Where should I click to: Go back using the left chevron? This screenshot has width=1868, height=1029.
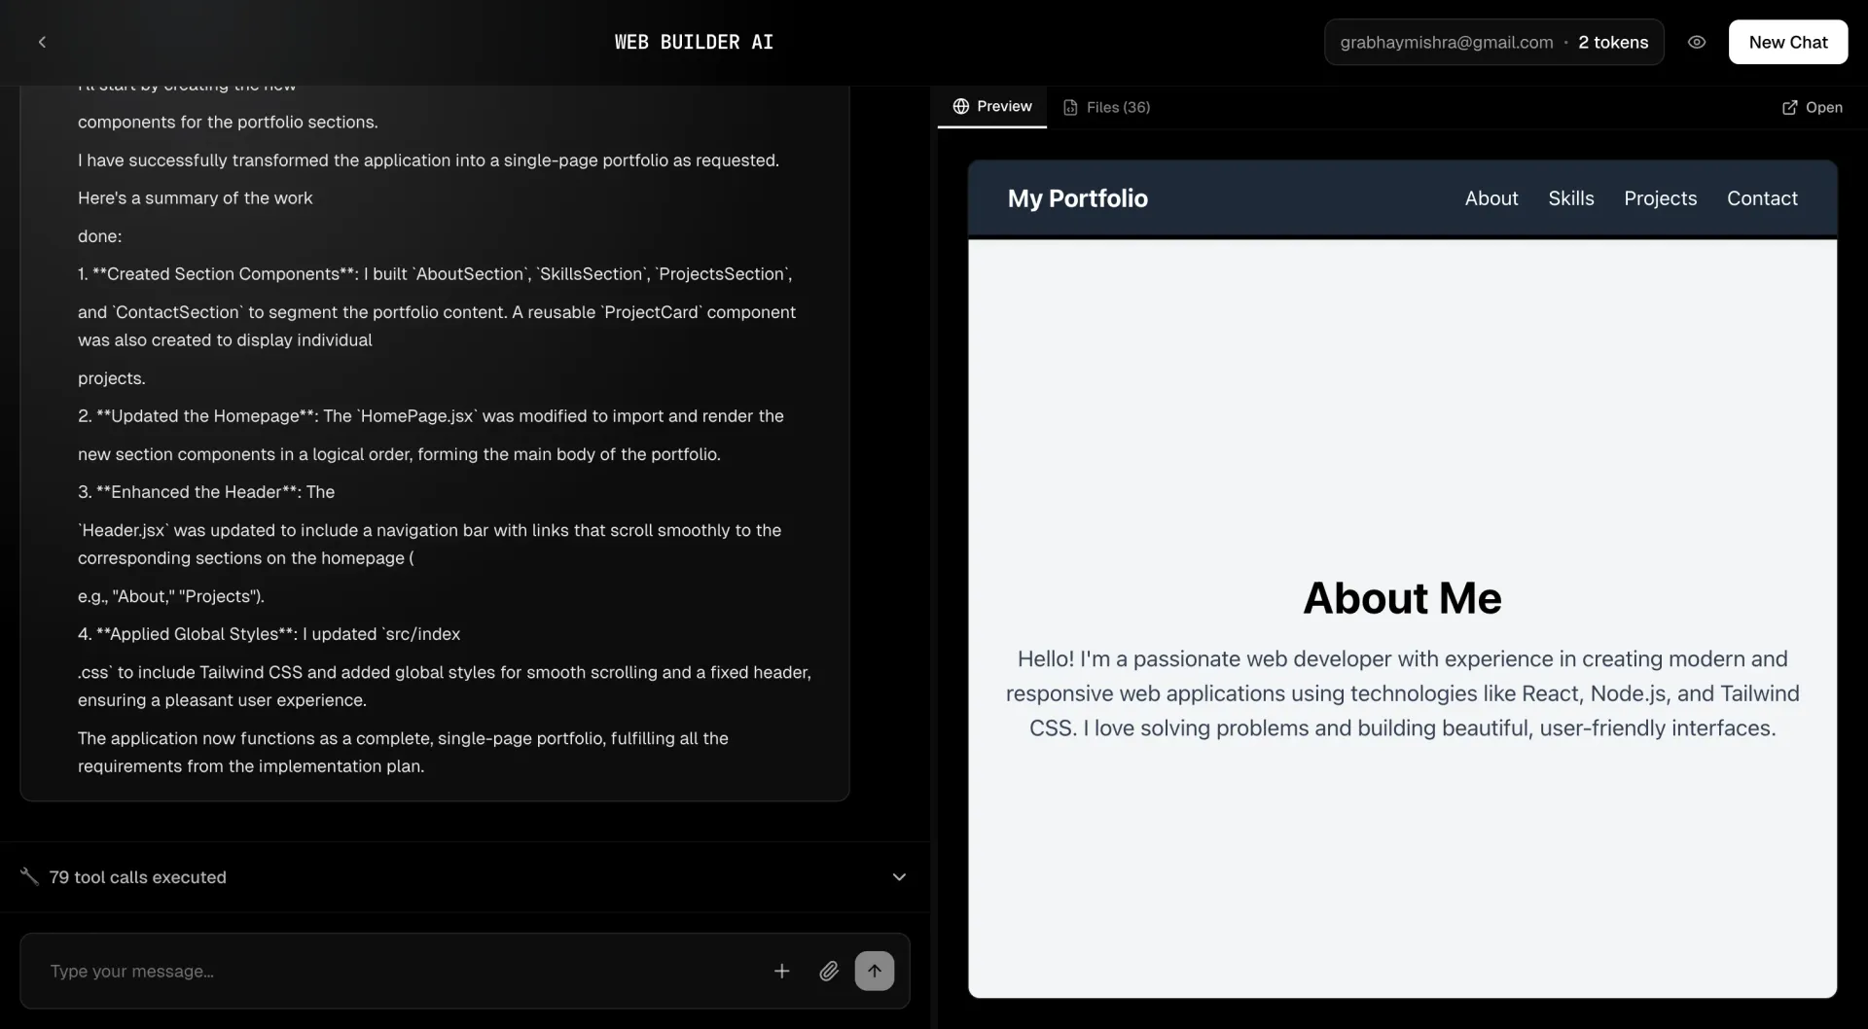coord(42,42)
